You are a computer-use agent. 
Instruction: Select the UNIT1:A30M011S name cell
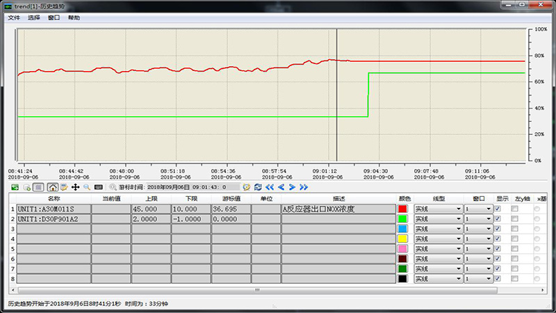(x=54, y=209)
